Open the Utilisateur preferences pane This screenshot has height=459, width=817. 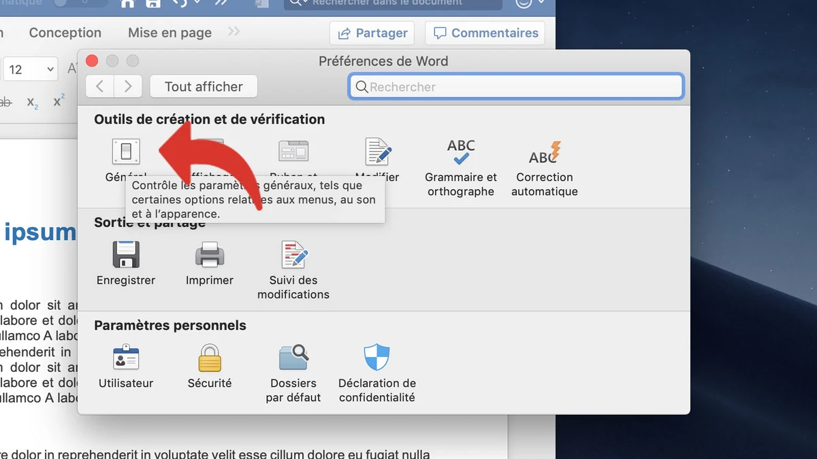tap(126, 358)
